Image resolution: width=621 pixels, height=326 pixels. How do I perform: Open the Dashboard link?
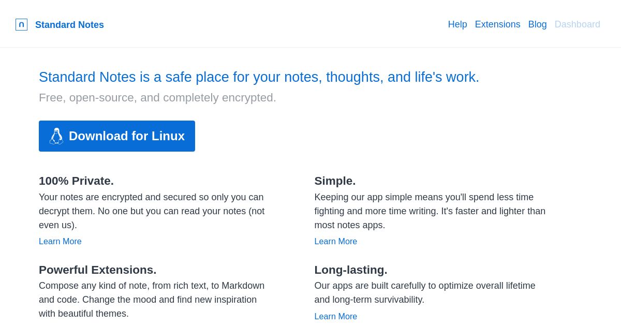click(577, 24)
